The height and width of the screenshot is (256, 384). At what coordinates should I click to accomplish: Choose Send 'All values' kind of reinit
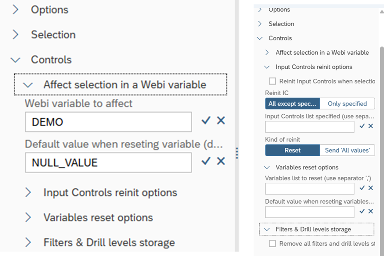point(347,150)
